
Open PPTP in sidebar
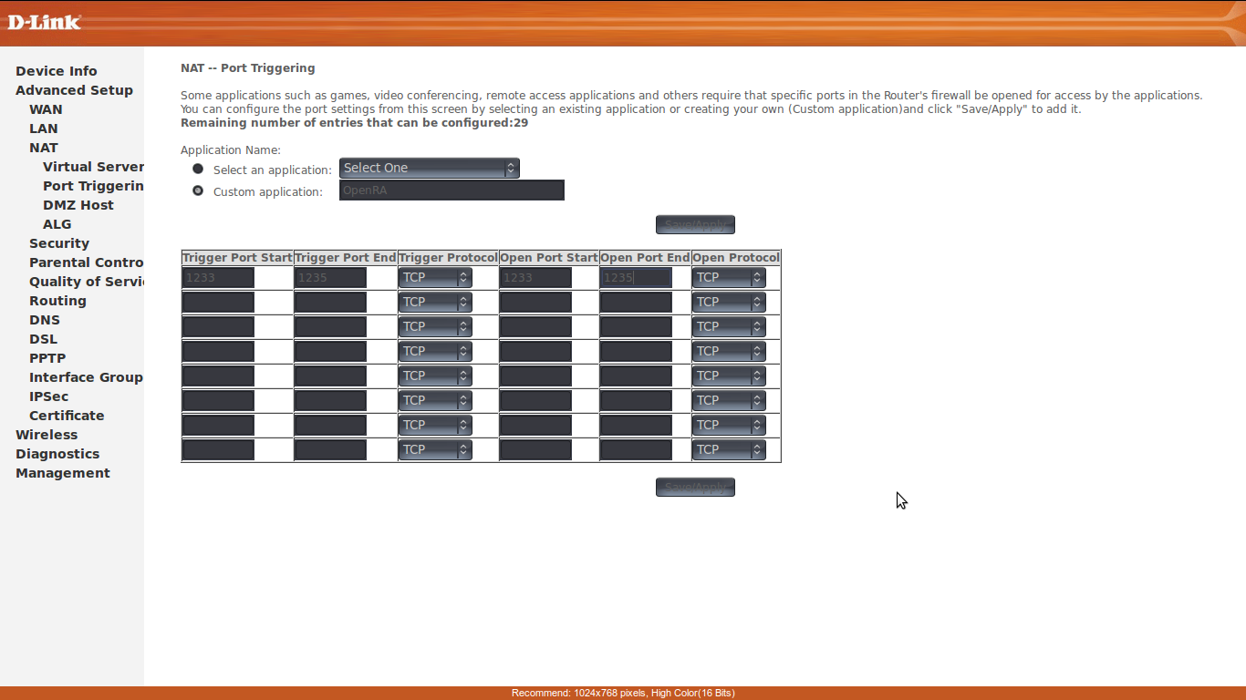pos(47,358)
